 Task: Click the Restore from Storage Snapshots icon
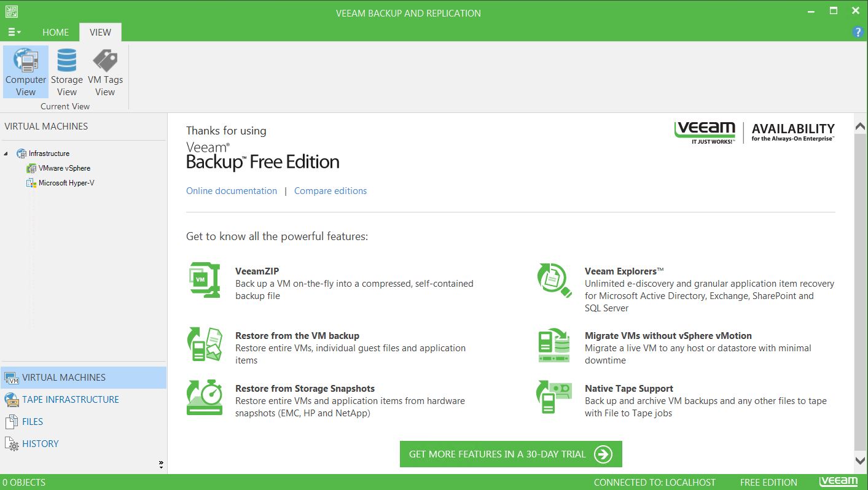[205, 398]
